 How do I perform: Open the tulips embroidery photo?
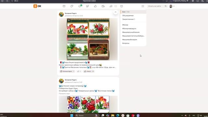point(77,28)
